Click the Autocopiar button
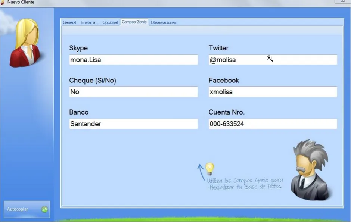 coord(27,209)
